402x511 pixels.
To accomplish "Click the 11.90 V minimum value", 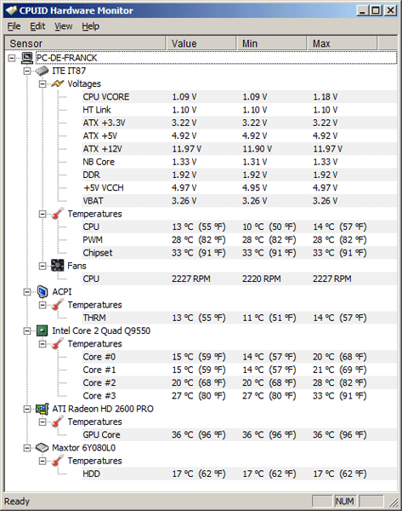I will (257, 149).
